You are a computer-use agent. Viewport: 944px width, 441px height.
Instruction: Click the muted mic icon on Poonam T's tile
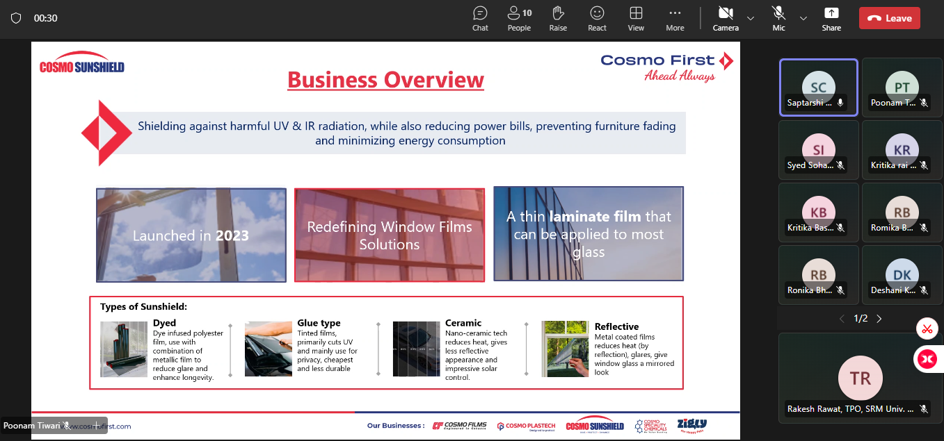[924, 103]
